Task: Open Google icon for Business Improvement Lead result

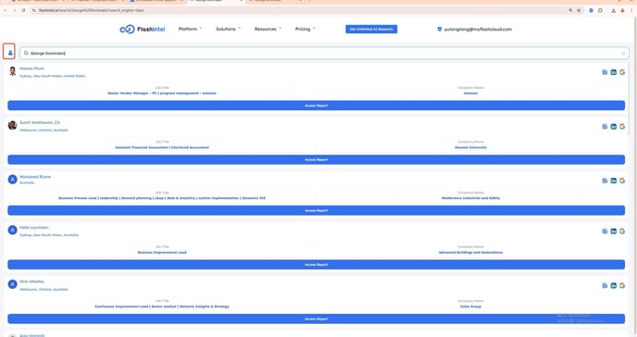Action: tap(622, 231)
